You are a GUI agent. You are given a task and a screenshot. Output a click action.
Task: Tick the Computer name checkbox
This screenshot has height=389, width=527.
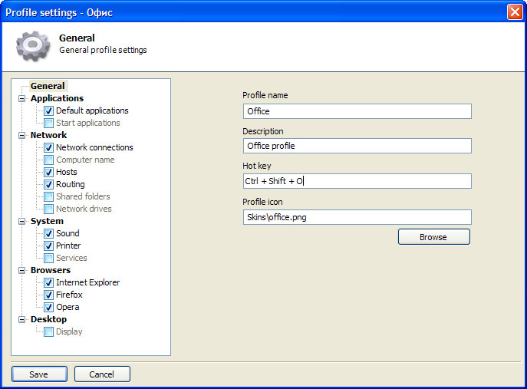click(49, 160)
